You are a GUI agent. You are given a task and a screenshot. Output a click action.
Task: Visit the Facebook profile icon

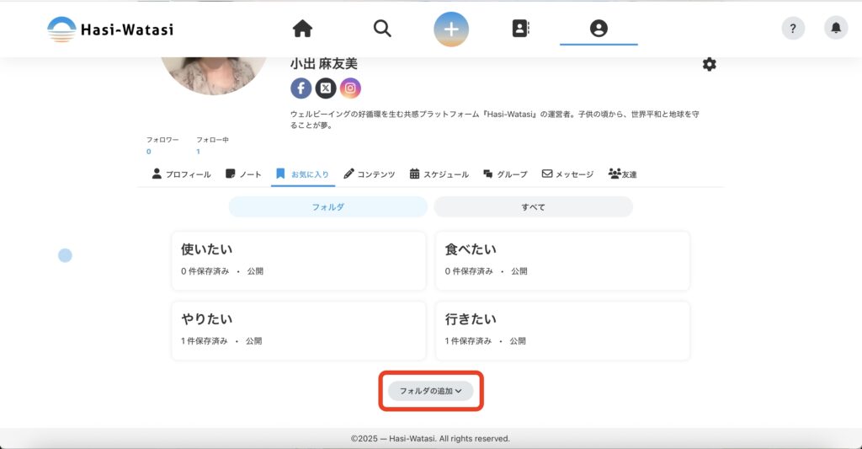coord(301,88)
